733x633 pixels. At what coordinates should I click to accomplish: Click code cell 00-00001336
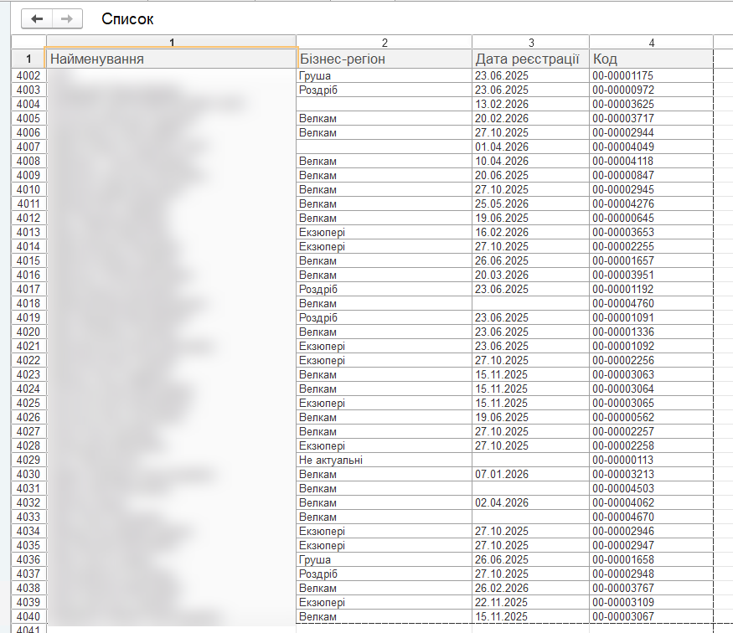point(651,332)
